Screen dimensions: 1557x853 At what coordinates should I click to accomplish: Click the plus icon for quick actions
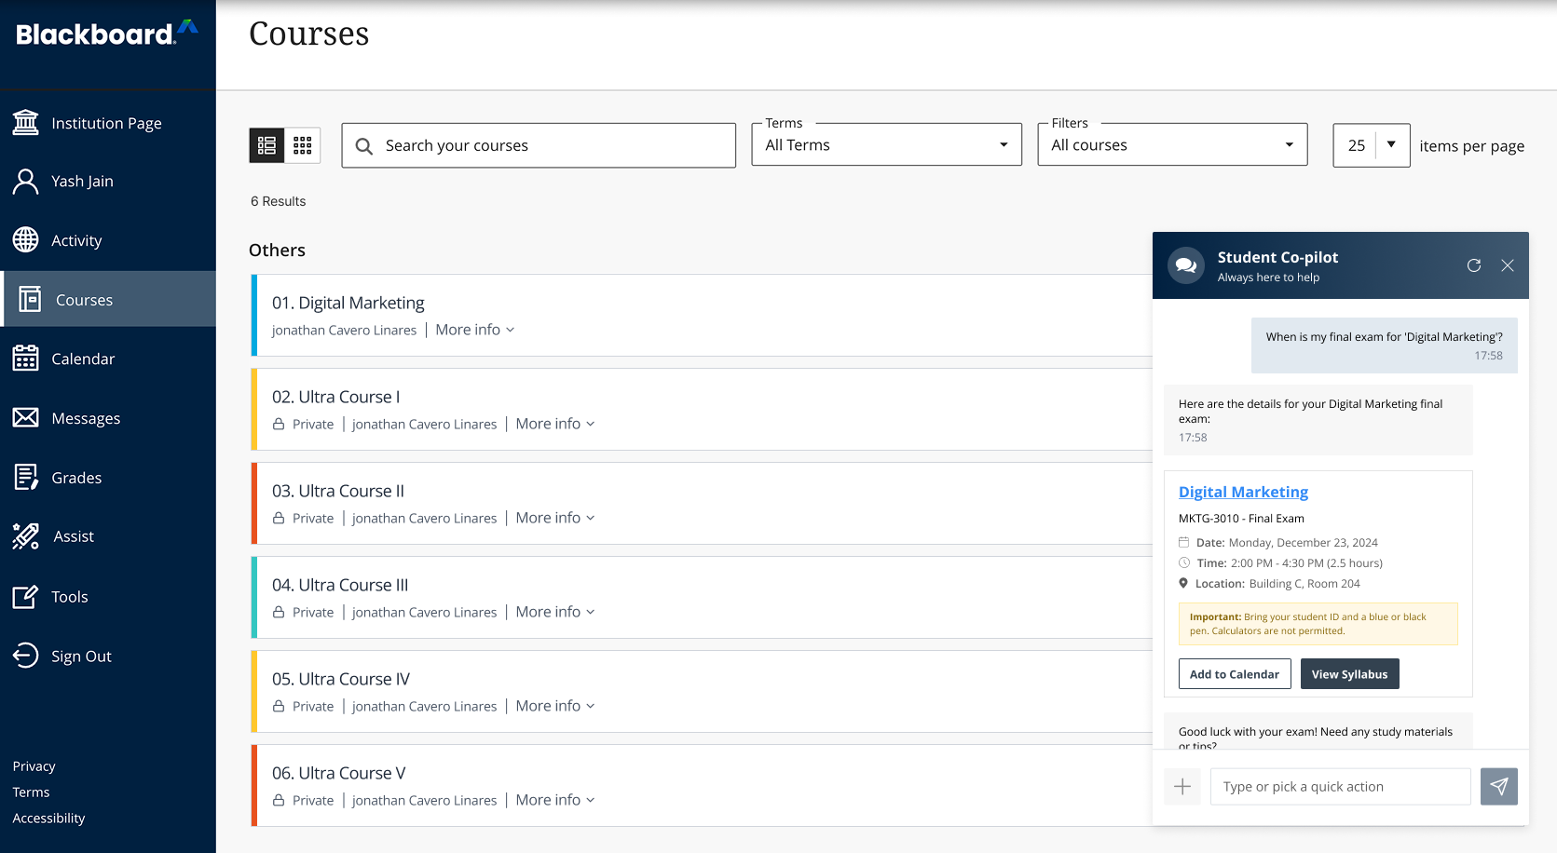coord(1182,787)
